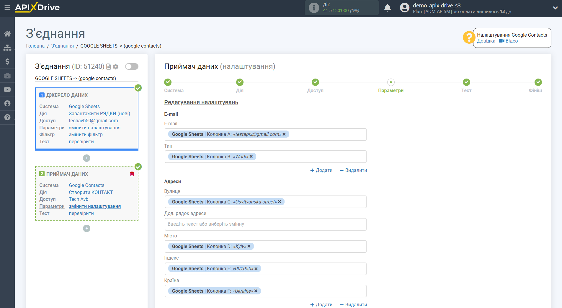Add step after data receiver block
Image resolution: width=562 pixels, height=308 pixels.
[x=86, y=229]
